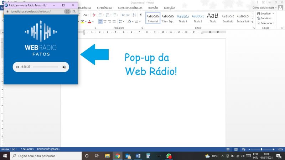Viewport: 285px width, 160px height.
Task: Click the radio player progress bar
Action: coord(46,67)
